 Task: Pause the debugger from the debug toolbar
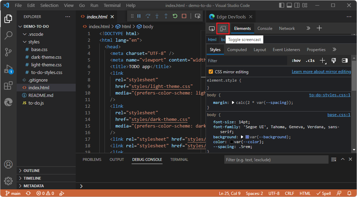(139, 16)
